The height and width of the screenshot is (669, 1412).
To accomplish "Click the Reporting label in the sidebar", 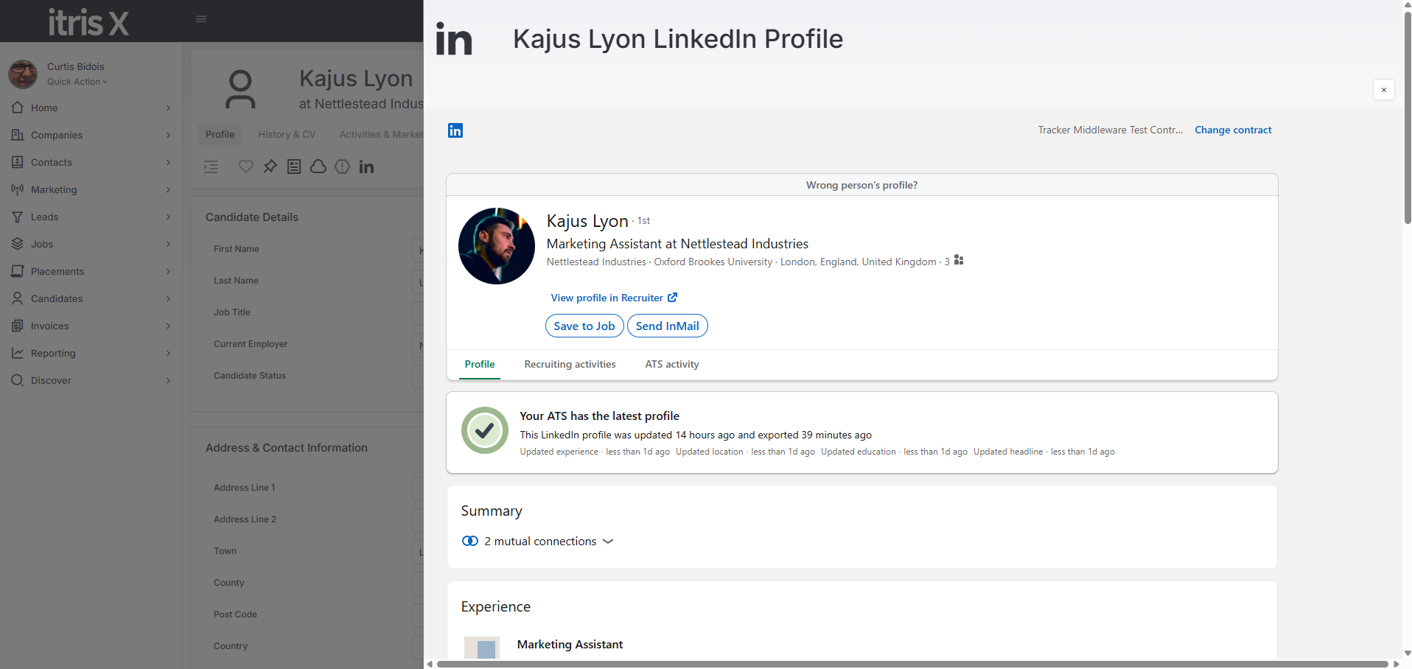I will point(53,353).
